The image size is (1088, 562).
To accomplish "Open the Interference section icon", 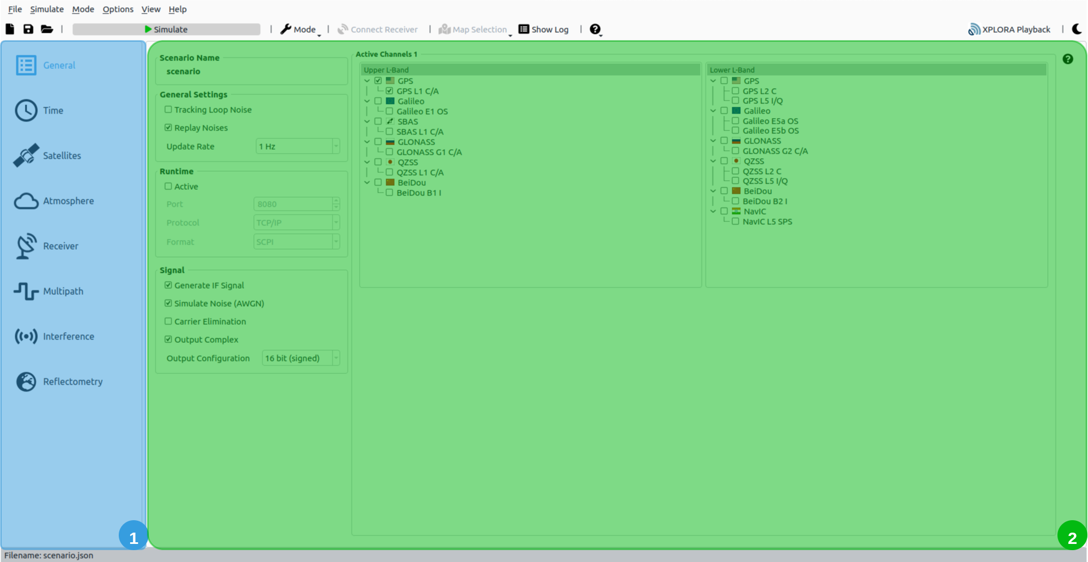I will pos(26,337).
